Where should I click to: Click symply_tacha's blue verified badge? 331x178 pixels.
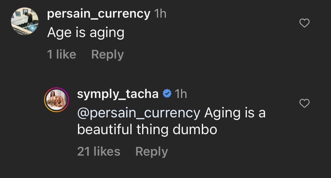(x=167, y=94)
